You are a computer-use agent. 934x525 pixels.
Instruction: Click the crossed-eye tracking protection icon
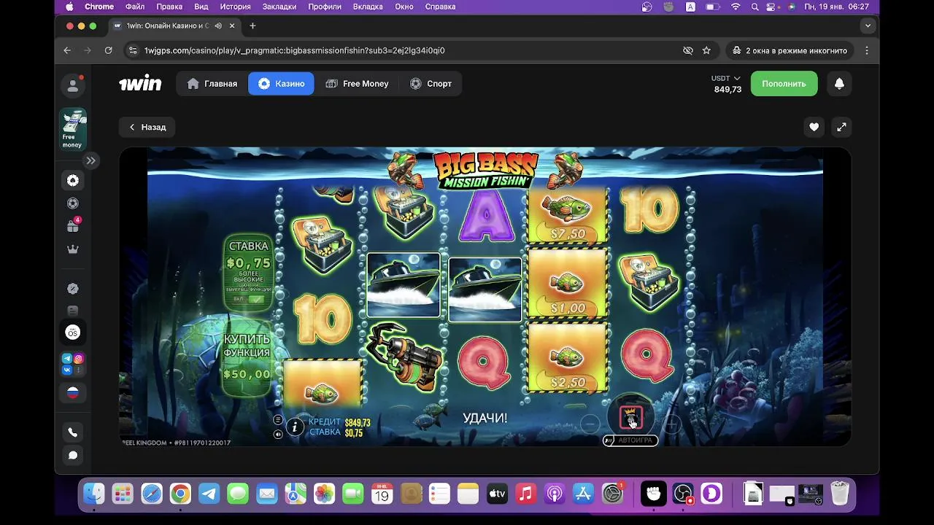687,50
